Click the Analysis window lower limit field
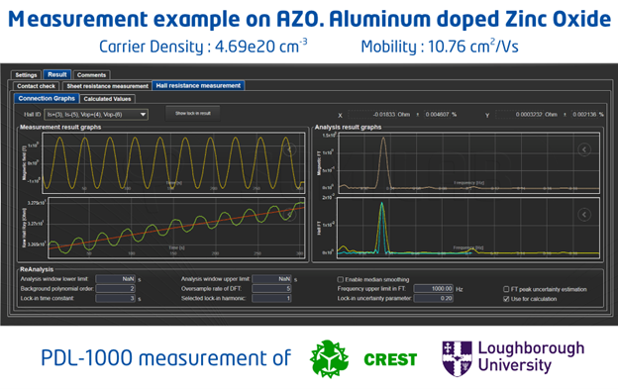Viewport: 618px width, 389px height. (116, 279)
